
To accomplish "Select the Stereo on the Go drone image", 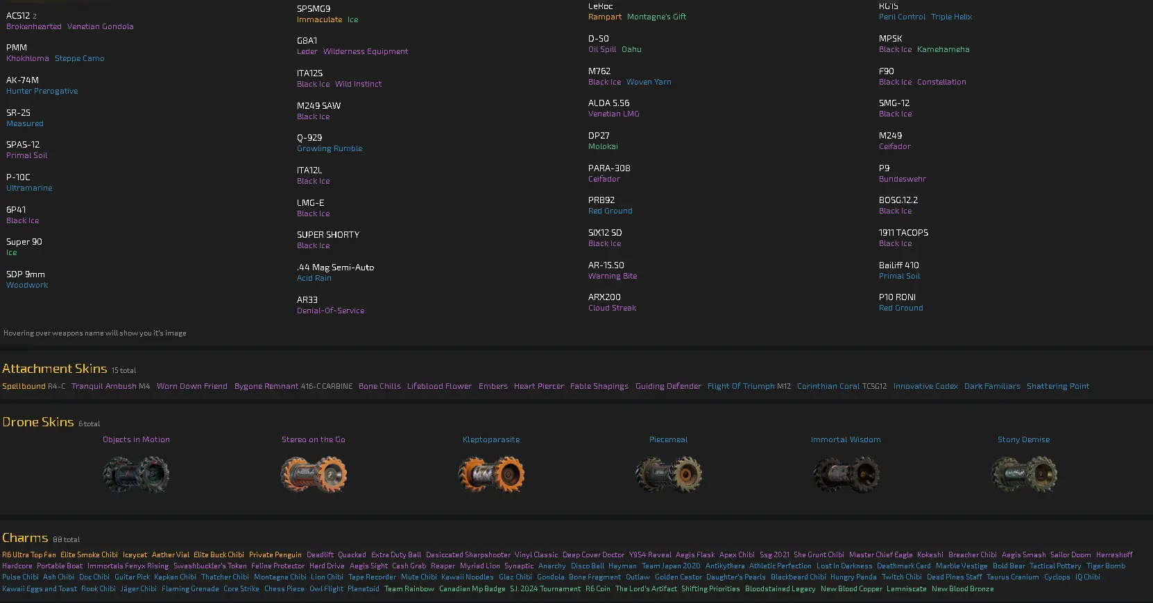I will [x=314, y=474].
